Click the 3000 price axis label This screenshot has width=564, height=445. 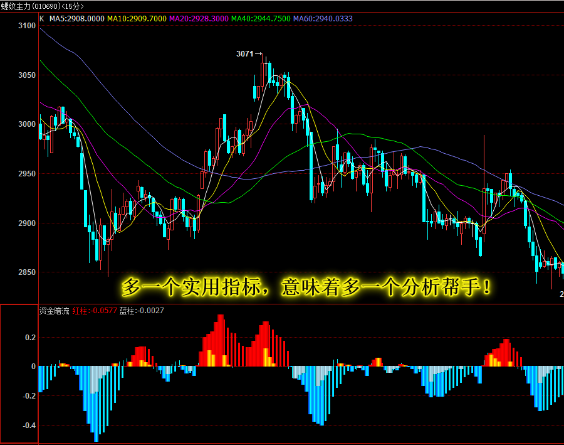28,124
